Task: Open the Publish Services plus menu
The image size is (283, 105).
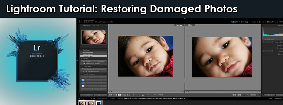Action: (x=106, y=74)
